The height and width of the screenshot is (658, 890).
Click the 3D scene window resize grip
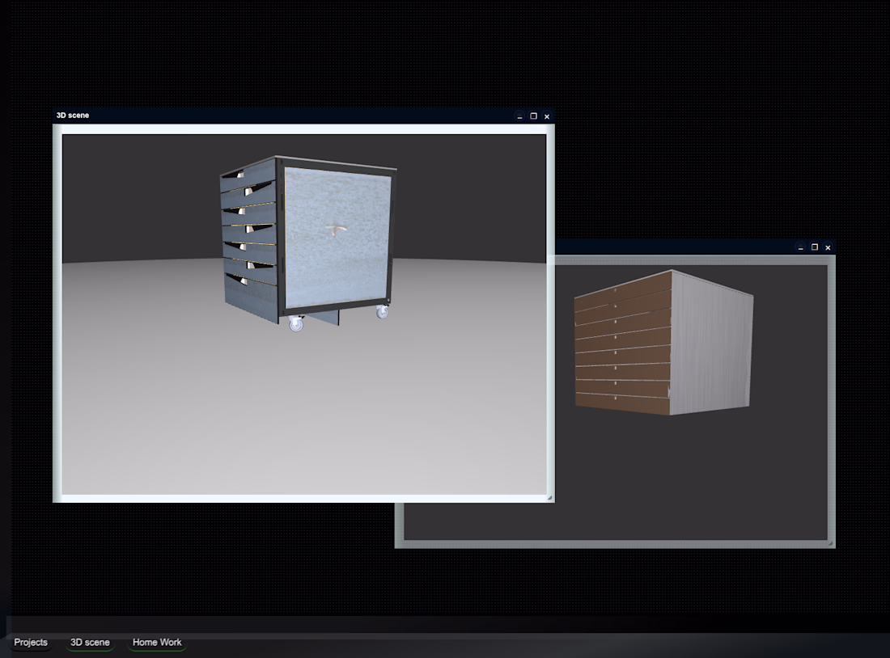549,497
